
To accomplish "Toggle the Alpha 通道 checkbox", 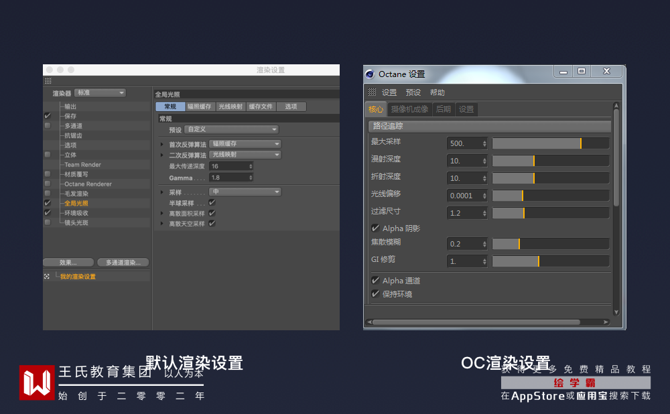I will click(x=376, y=280).
